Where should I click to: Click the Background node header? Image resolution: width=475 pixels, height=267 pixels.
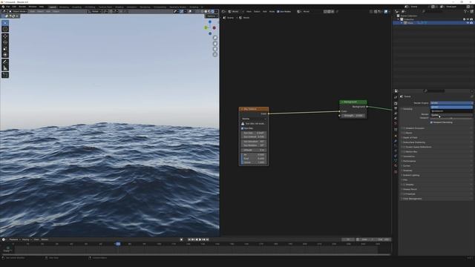pos(353,102)
